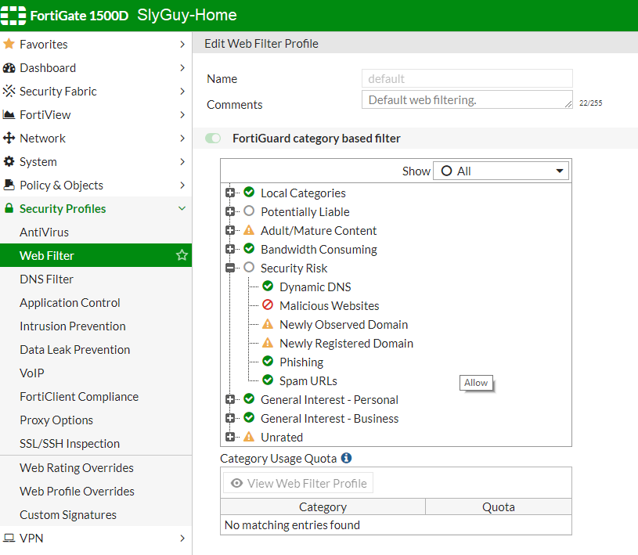This screenshot has height=555, width=638.
Task: Collapse the Security Risk category tree
Action: pyautogui.click(x=230, y=268)
